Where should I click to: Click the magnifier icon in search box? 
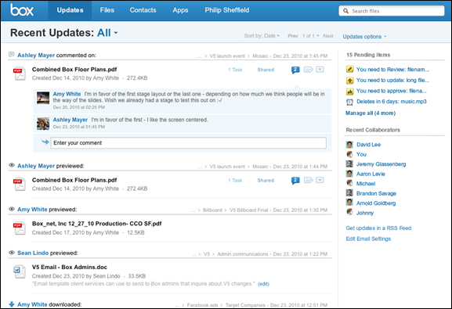(x=345, y=11)
